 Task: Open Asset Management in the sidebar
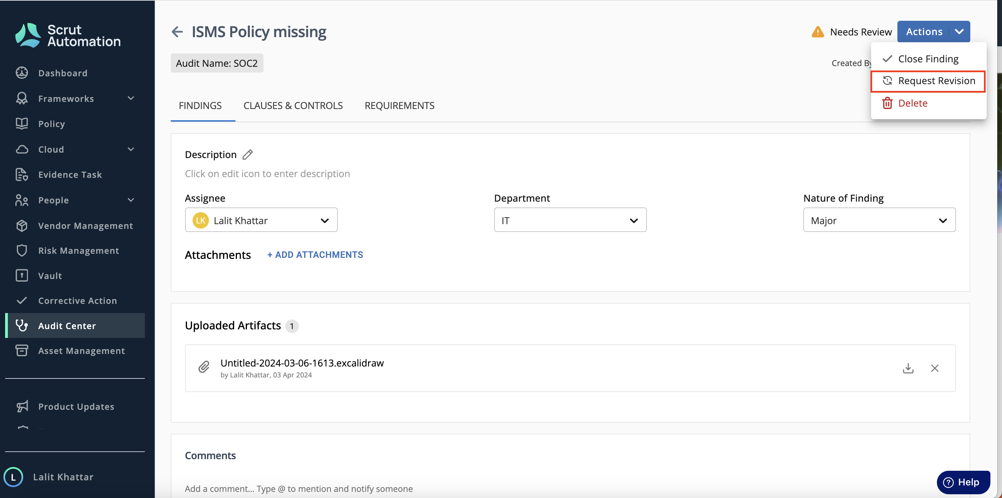[82, 351]
